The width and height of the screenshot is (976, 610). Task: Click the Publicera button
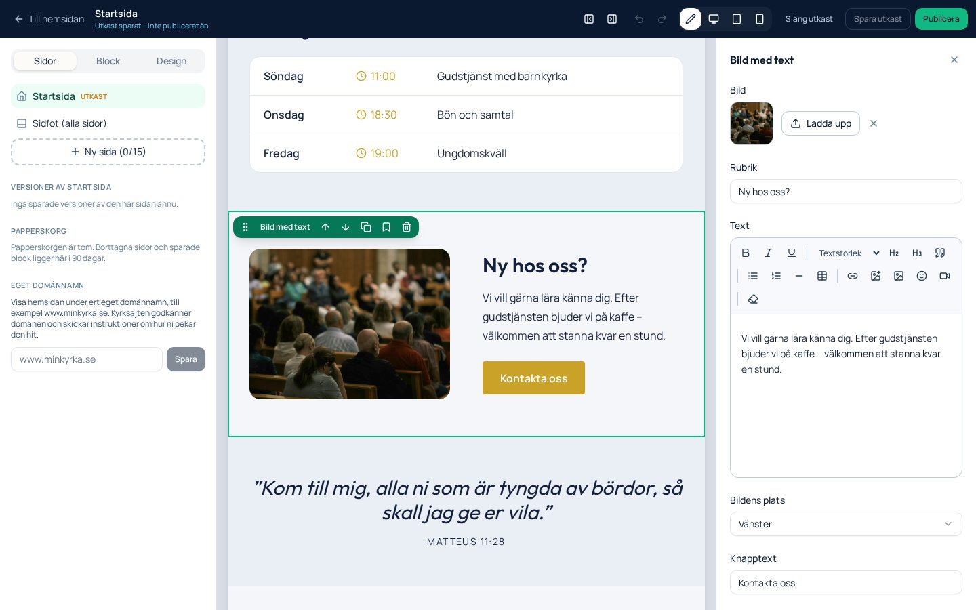pyautogui.click(x=941, y=19)
